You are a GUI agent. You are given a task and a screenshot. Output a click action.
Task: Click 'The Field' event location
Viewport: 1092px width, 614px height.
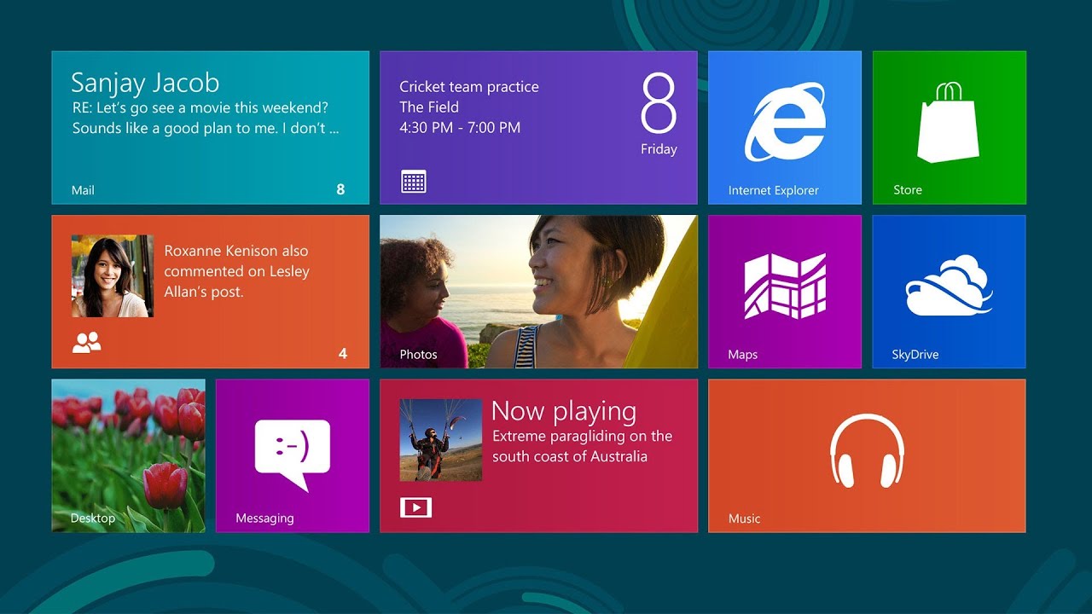(429, 107)
